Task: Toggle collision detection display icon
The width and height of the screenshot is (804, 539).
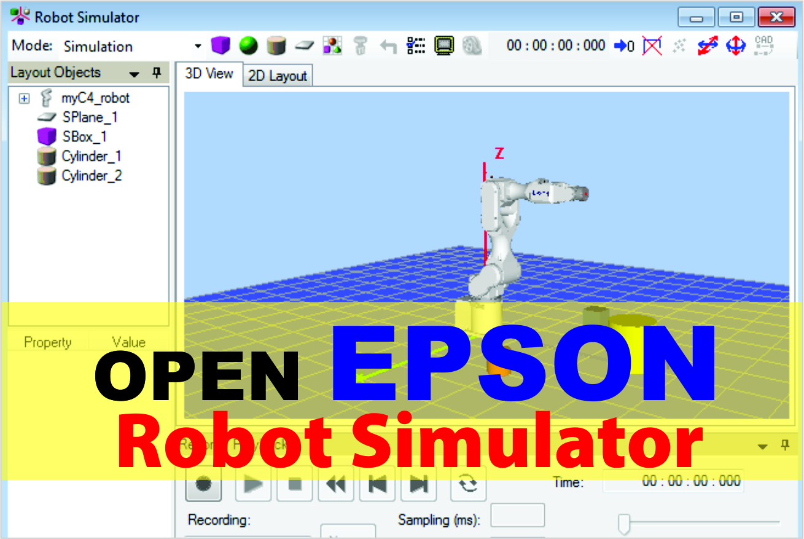Action: click(x=650, y=45)
